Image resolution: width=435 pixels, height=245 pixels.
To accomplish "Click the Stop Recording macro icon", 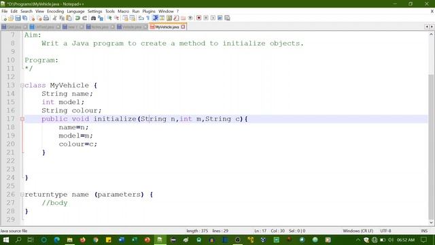I will click(x=206, y=18).
